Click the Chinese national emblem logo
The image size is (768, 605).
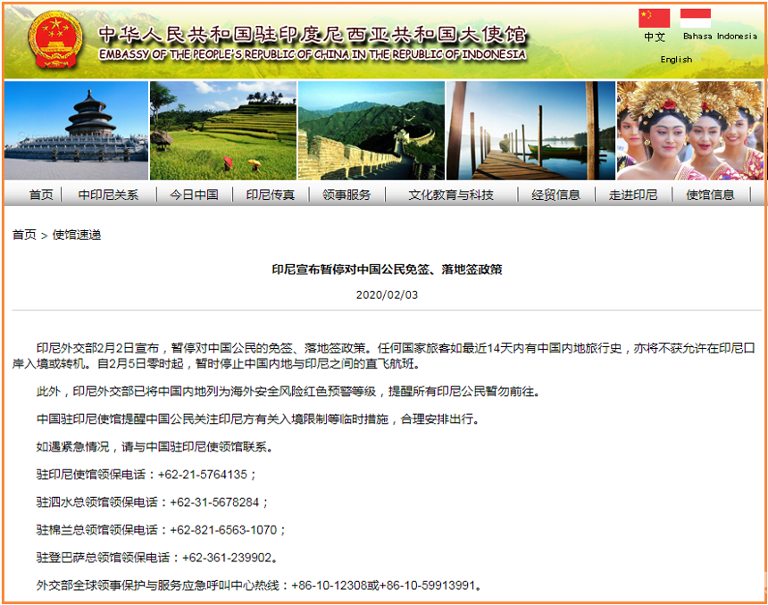tap(54, 40)
